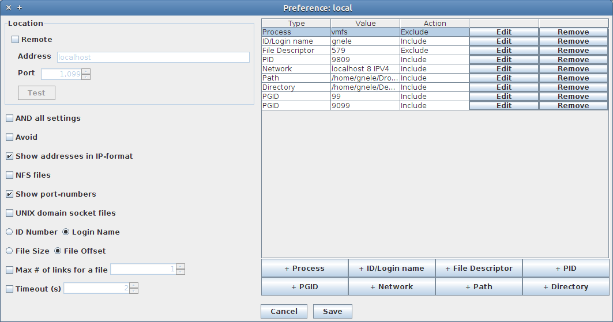Remove the PID 9809 row
Viewport: 613px width, 322px height.
tap(573, 60)
